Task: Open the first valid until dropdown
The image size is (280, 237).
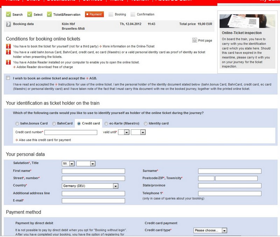Action: (x=124, y=133)
